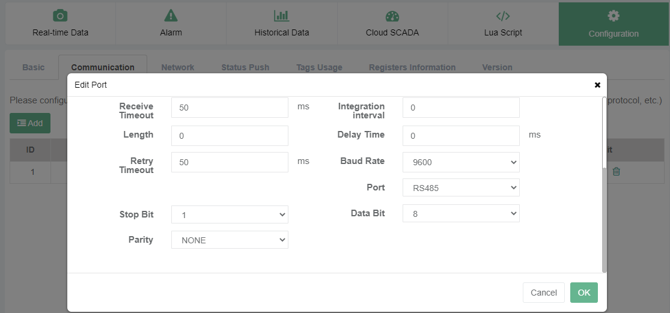Select the Integration interval input field
Image resolution: width=670 pixels, height=313 pixels.
(x=461, y=108)
